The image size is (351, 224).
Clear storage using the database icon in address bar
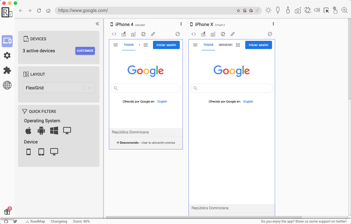click(x=245, y=11)
